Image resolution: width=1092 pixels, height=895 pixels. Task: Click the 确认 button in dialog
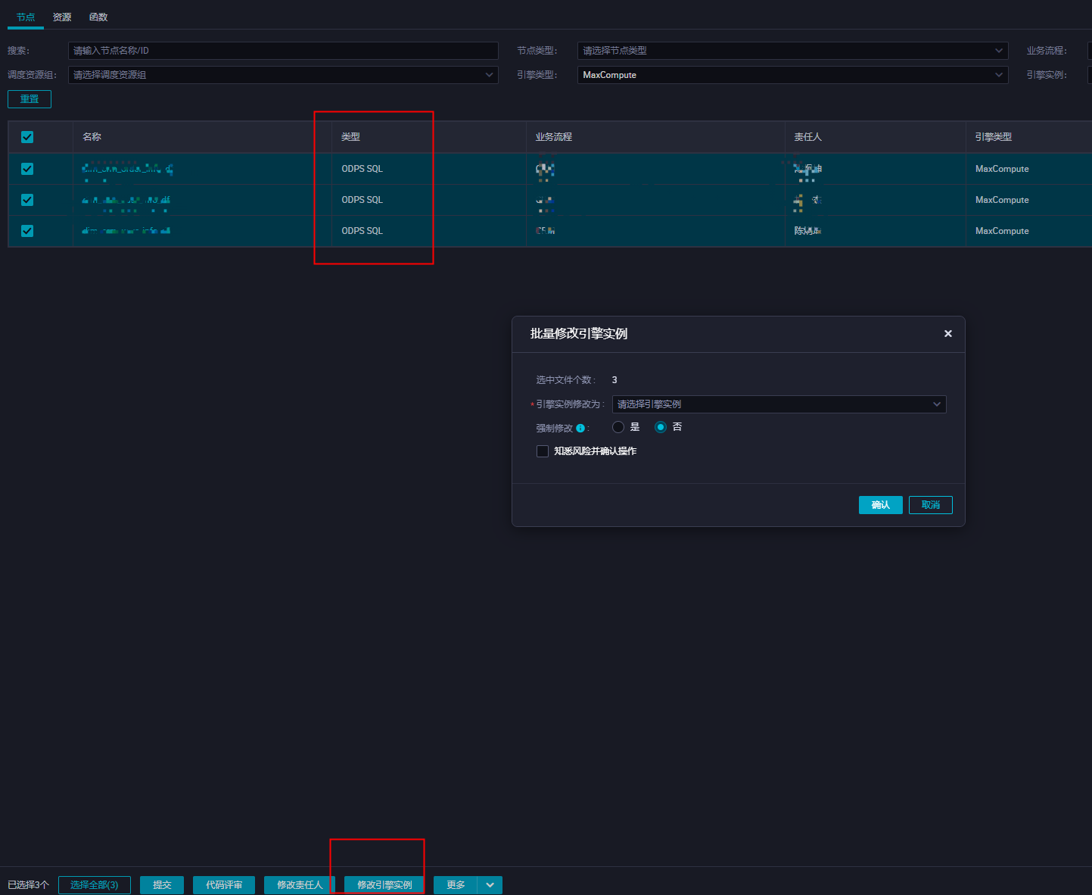pyautogui.click(x=880, y=505)
